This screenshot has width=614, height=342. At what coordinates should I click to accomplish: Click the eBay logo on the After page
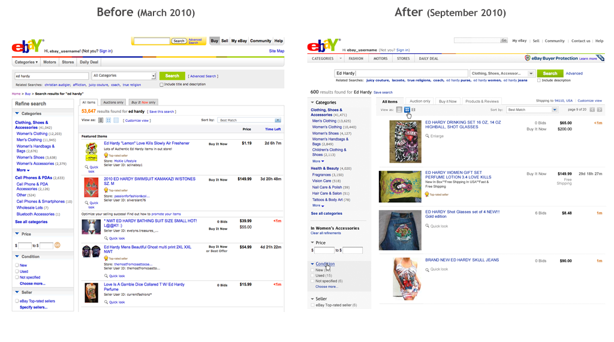[x=323, y=45]
